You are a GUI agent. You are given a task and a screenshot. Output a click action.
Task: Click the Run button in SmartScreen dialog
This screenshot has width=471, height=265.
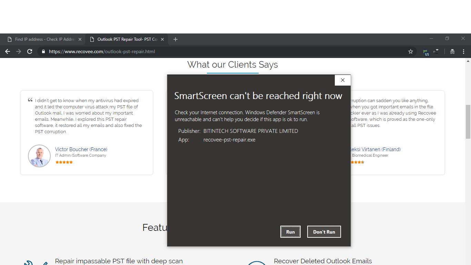290,232
